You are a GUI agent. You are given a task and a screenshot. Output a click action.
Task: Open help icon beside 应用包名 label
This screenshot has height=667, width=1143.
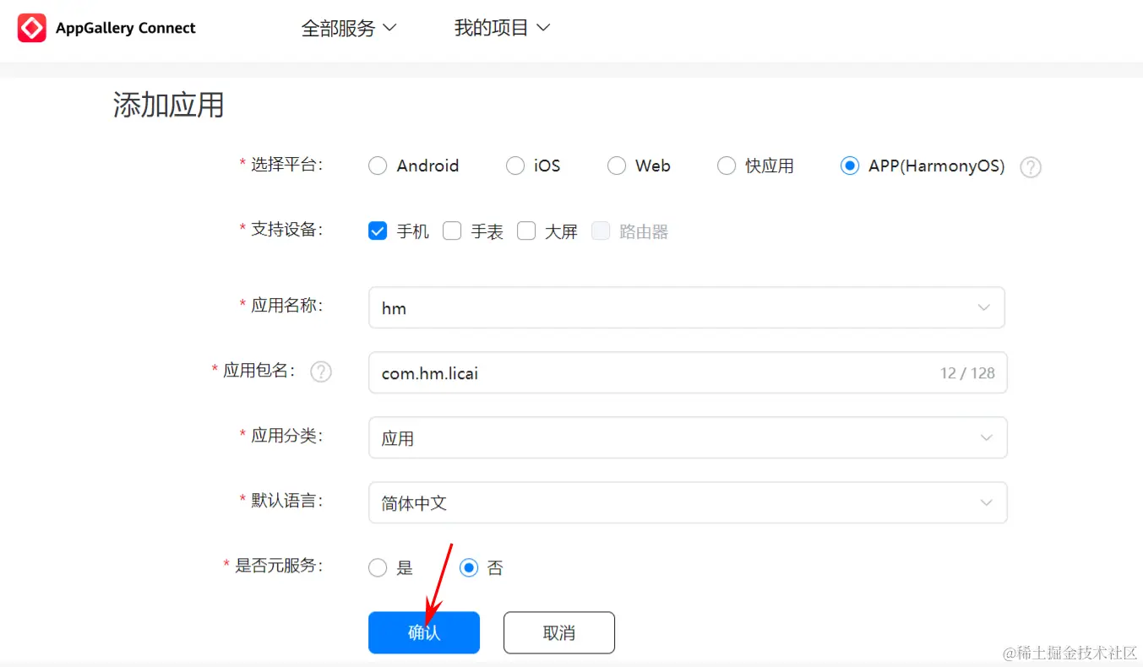coord(321,371)
